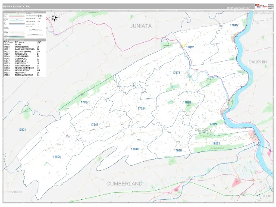Viewport: 276px width, 207px height.
Task: Click ZIP code label 17006 on the map
Action: tap(57, 157)
